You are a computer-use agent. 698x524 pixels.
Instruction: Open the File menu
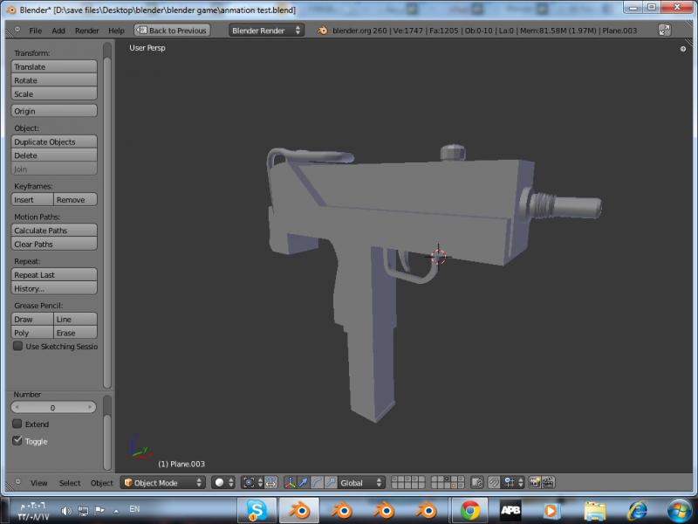[35, 31]
